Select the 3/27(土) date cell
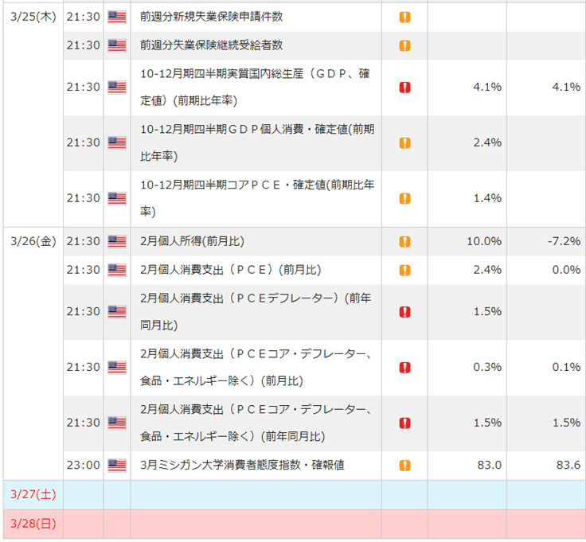The height and width of the screenshot is (542, 586). pos(33,494)
